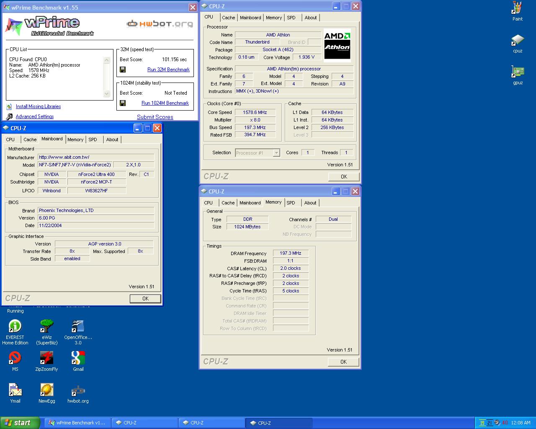Open CPU tab in CPU-Z Mainboard window
536x429 pixels.
click(x=10, y=140)
